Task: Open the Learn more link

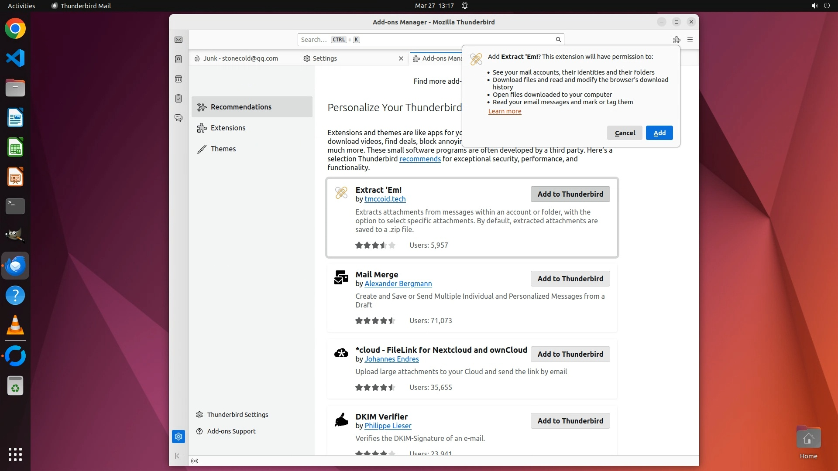Action: coord(505,111)
